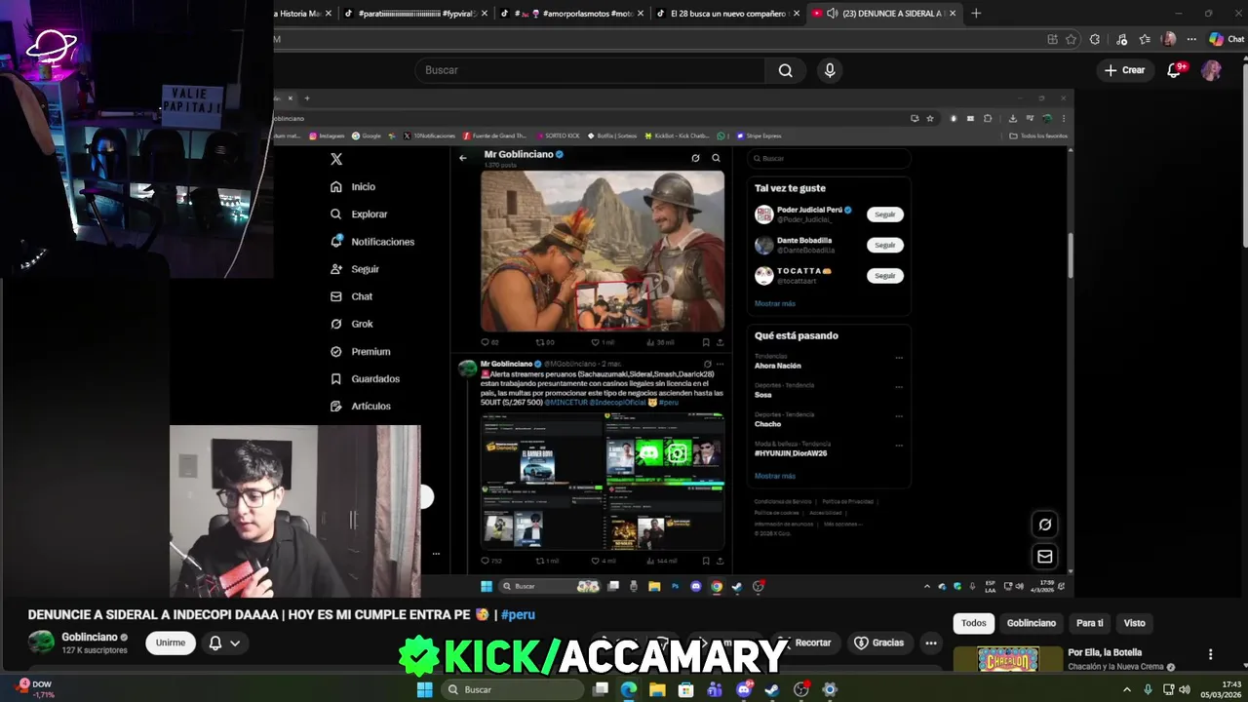Start voice search with the microphone icon
1248x702 pixels.
(830, 70)
